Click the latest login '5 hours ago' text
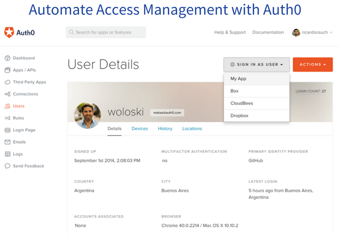This screenshot has width=339, height=234. tap(280, 194)
